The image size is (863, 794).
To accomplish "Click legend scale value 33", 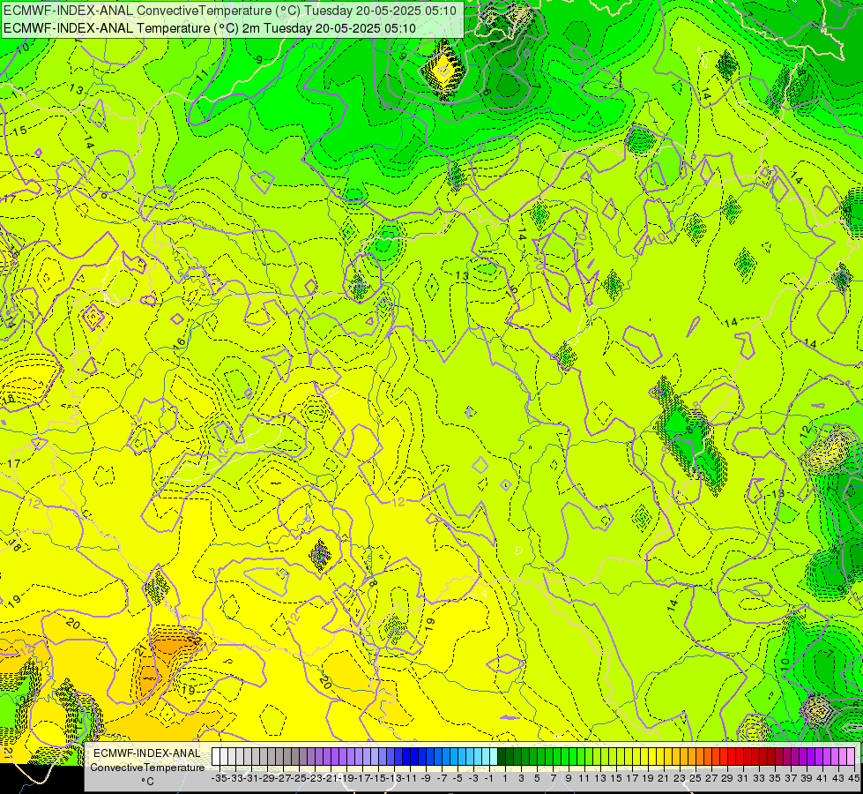I will [759, 778].
